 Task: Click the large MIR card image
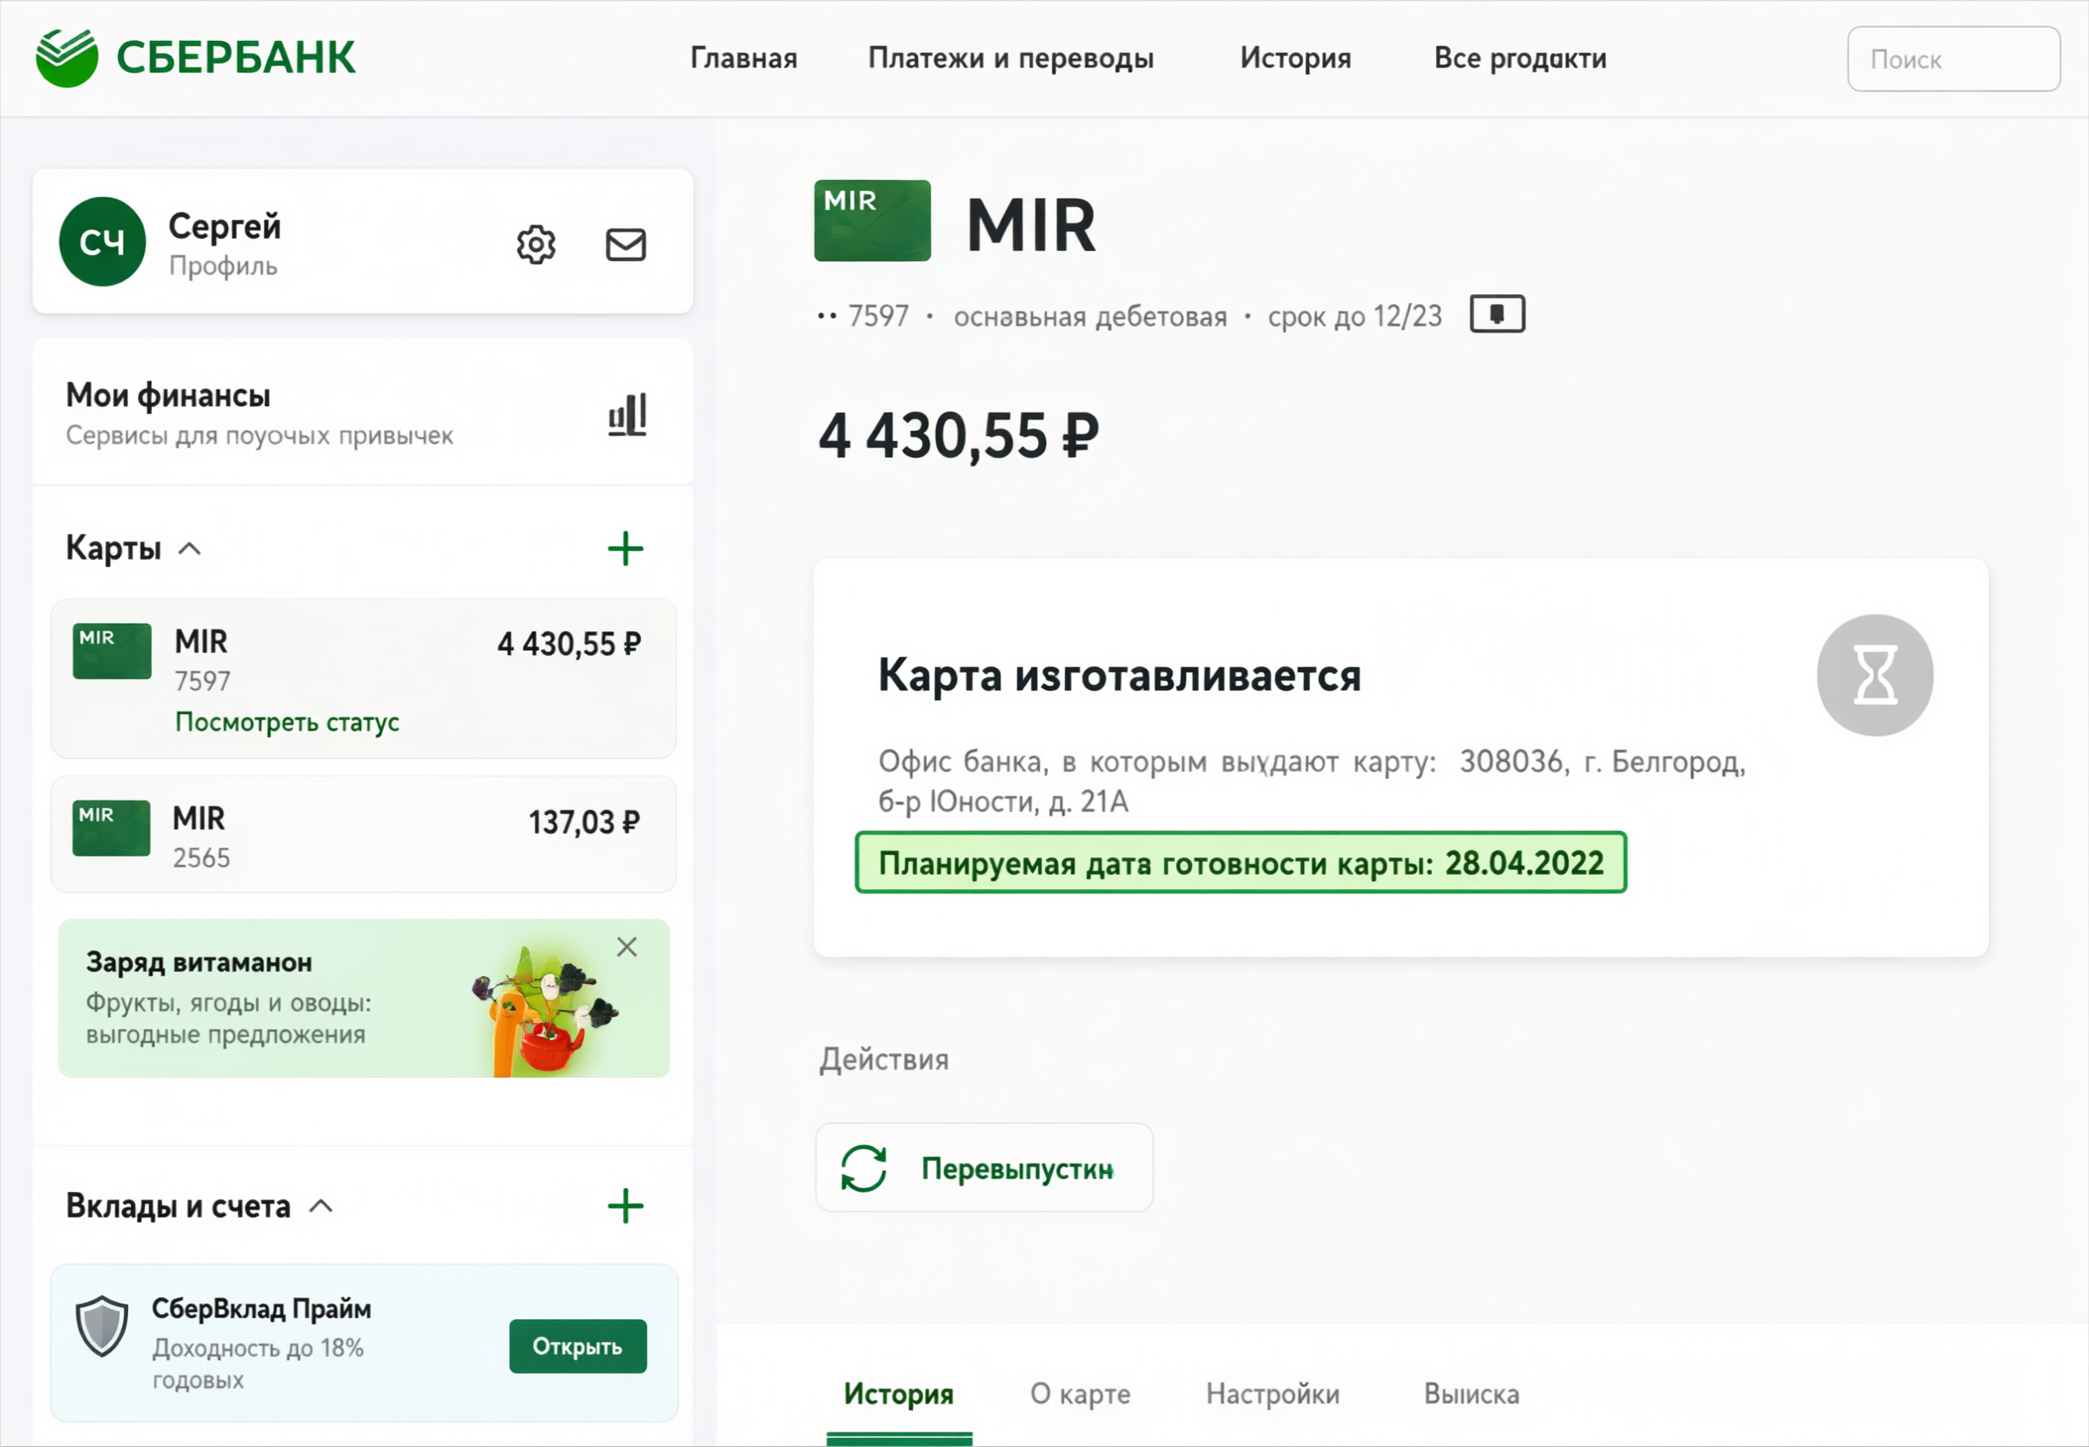pos(872,220)
